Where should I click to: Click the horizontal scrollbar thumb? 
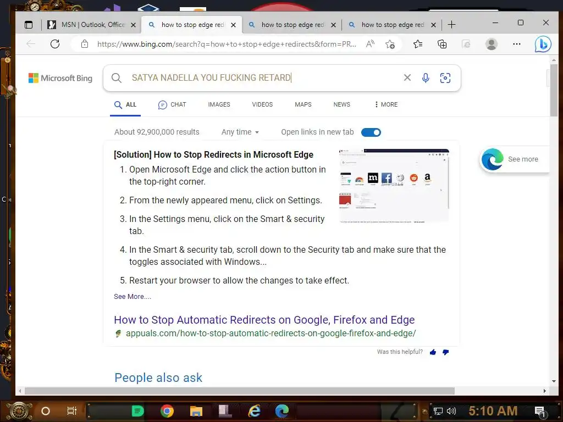click(x=240, y=391)
